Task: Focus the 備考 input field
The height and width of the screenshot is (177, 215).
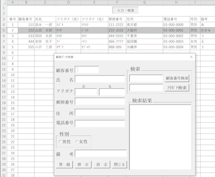Action: (101, 153)
